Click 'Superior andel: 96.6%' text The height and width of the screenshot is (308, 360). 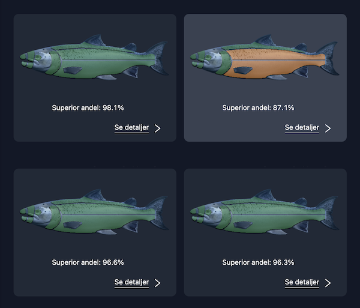(88, 262)
